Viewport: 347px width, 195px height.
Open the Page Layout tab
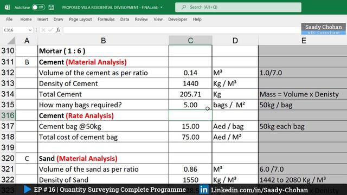[80, 19]
